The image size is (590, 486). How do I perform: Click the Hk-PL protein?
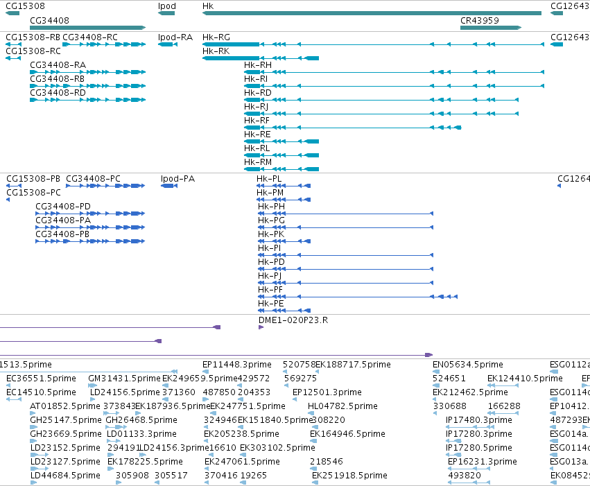284,186
